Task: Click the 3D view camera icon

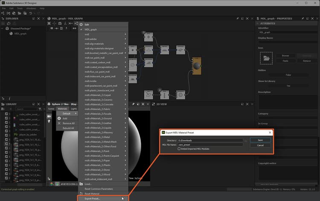Action: click(49, 116)
